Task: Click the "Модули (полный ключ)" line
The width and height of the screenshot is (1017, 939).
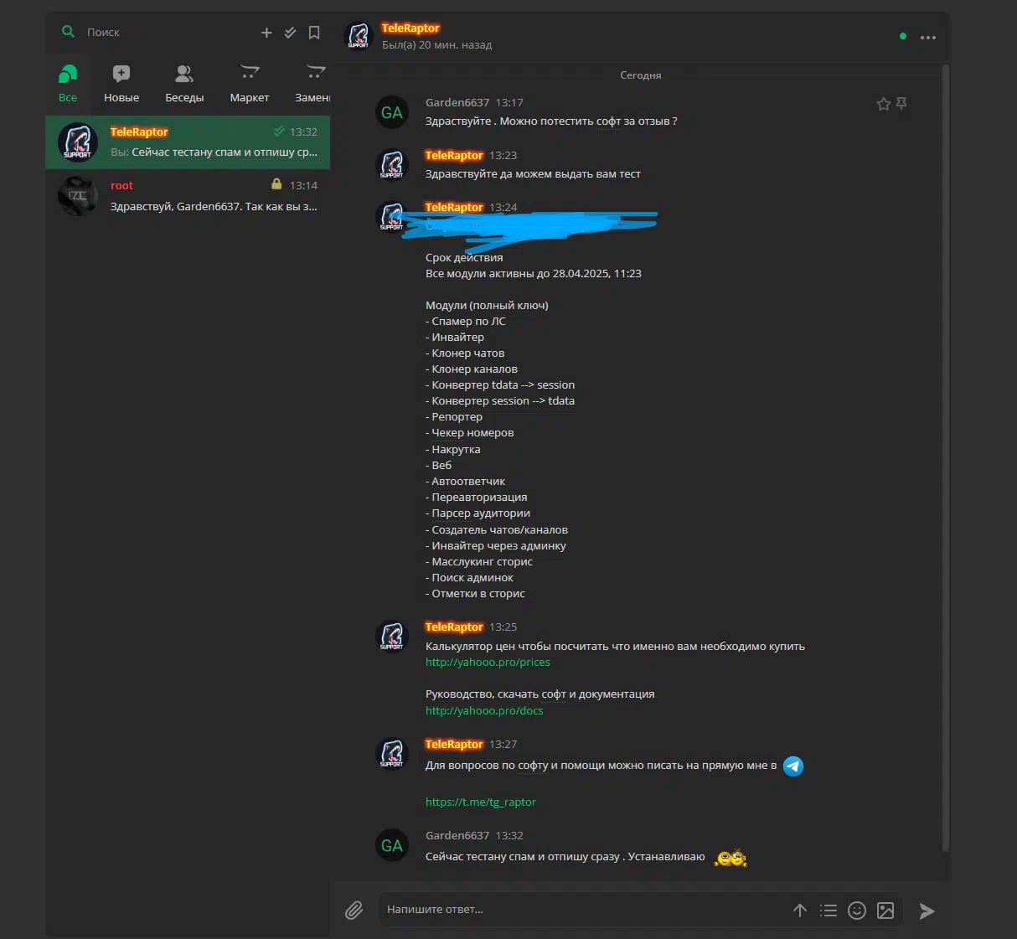Action: click(487, 305)
